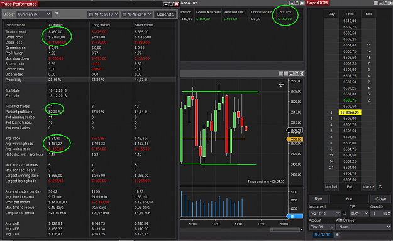Open the start date picker in Trade Performance

click(x=103, y=14)
